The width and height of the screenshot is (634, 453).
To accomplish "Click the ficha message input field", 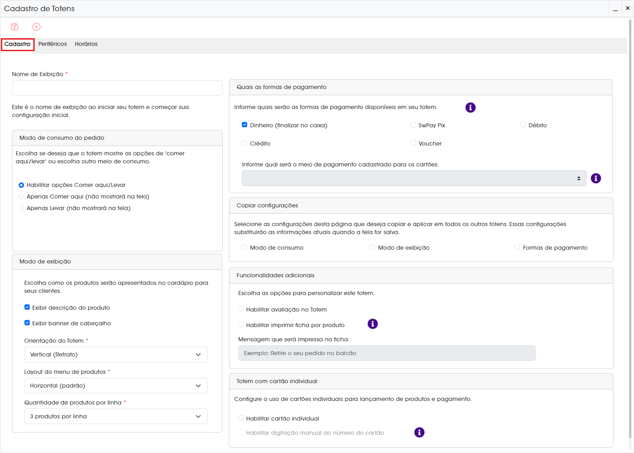I will pyautogui.click(x=387, y=353).
